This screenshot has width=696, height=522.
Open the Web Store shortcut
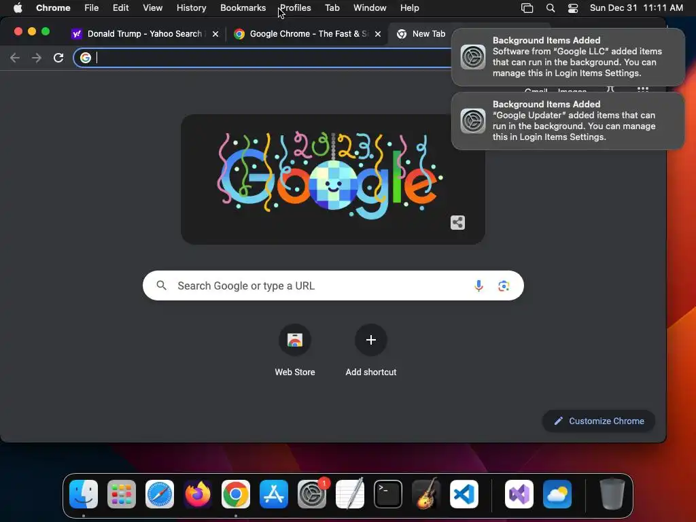click(295, 351)
